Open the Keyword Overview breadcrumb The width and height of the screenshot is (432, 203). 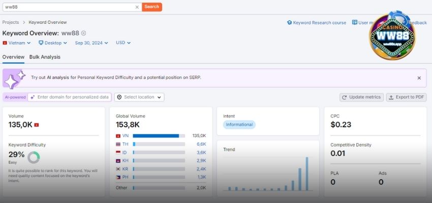(48, 22)
